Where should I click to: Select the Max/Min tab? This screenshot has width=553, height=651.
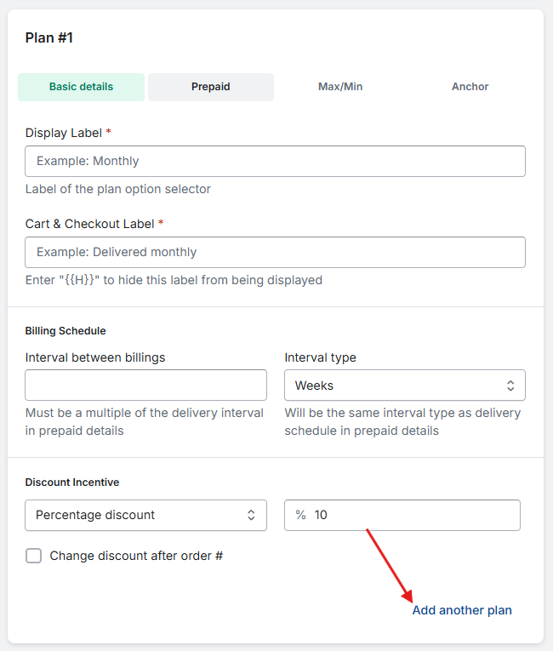(340, 87)
